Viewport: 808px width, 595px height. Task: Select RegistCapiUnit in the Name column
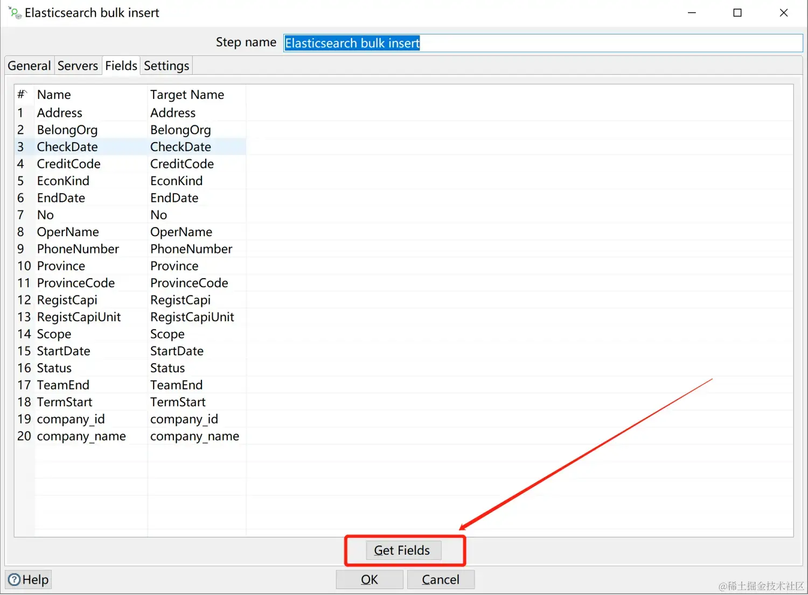click(91, 317)
